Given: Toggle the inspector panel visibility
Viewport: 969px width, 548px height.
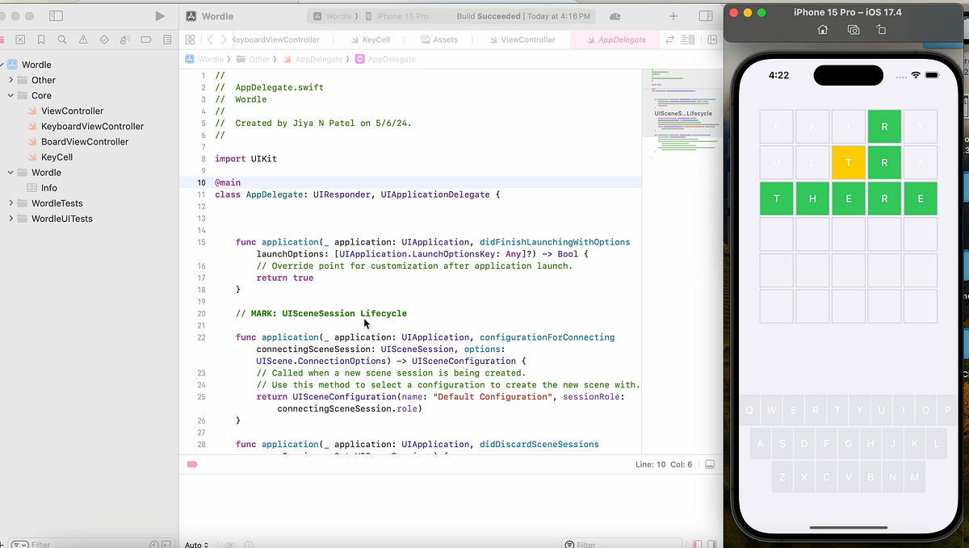Looking at the screenshot, I should [x=705, y=15].
